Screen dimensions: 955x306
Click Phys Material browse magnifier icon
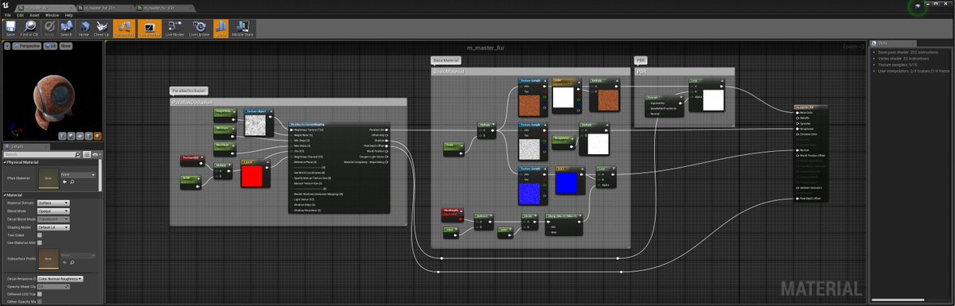pyautogui.click(x=72, y=182)
